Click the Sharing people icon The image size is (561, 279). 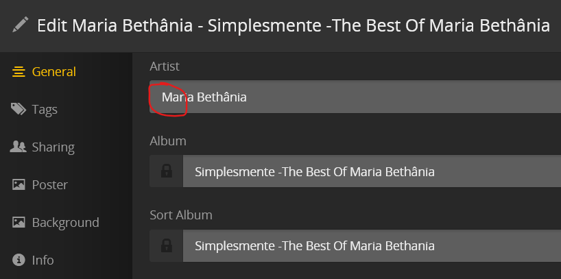(19, 147)
